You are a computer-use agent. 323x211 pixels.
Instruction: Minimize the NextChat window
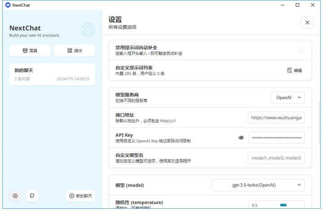pyautogui.click(x=283, y=5)
